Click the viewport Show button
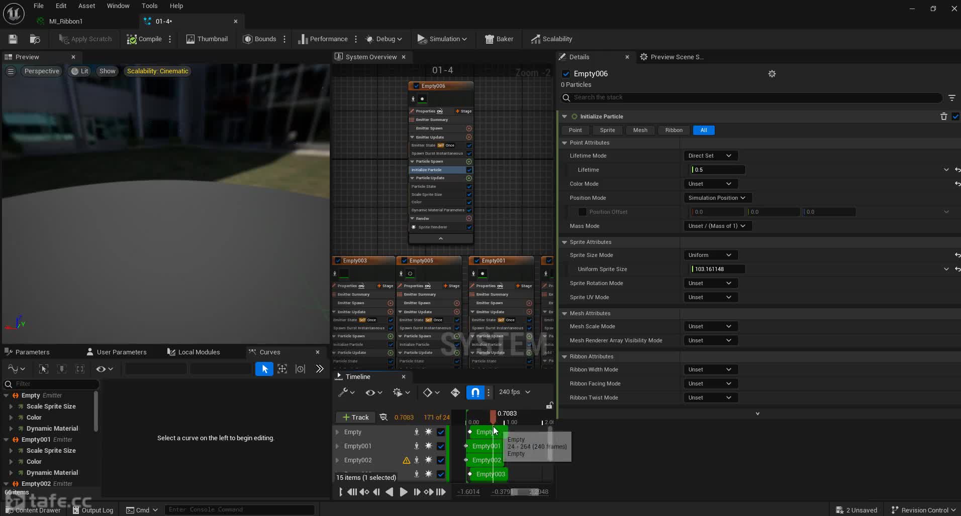The image size is (961, 516). tap(107, 71)
